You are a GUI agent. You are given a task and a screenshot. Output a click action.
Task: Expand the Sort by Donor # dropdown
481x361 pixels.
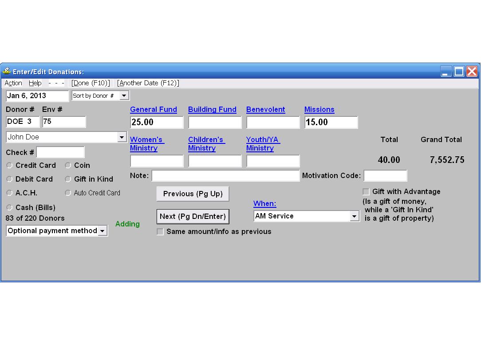coord(124,95)
